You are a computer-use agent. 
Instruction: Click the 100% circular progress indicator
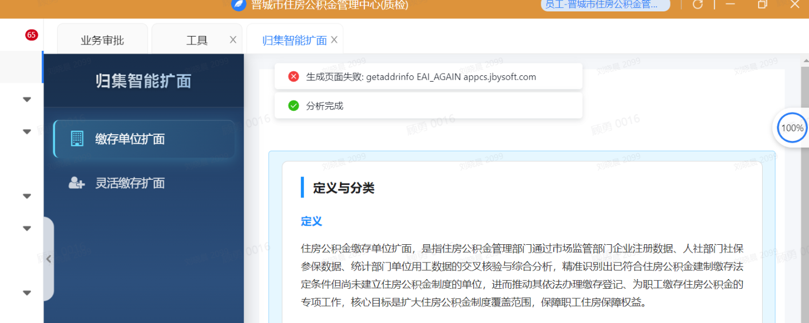point(792,128)
